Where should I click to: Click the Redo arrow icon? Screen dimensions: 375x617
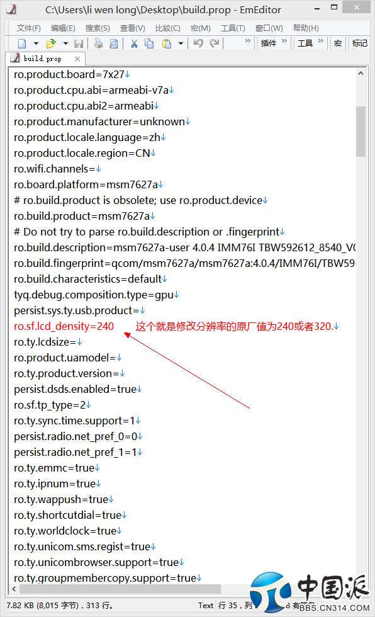[214, 43]
